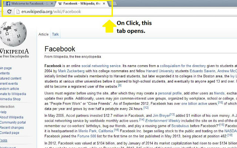The height and width of the screenshot is (148, 237).
Task: Follow the one billion active link
Action: (x=194, y=104)
